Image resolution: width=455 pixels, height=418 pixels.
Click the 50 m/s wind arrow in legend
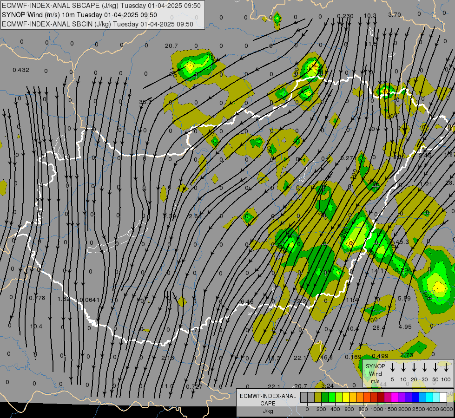435,367
